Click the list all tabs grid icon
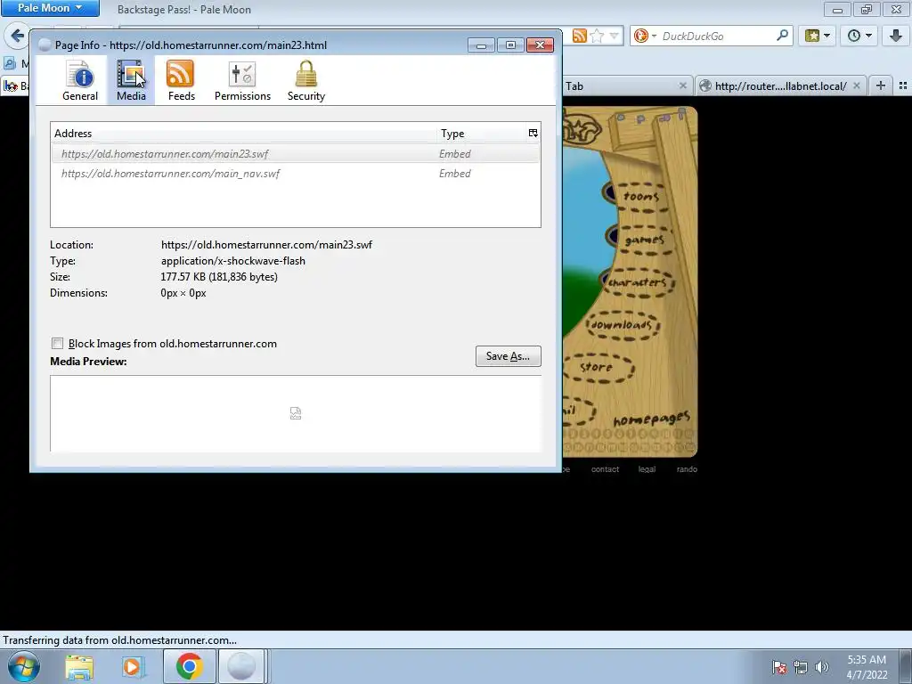Screen dimensions: 912x684 pos(903,85)
